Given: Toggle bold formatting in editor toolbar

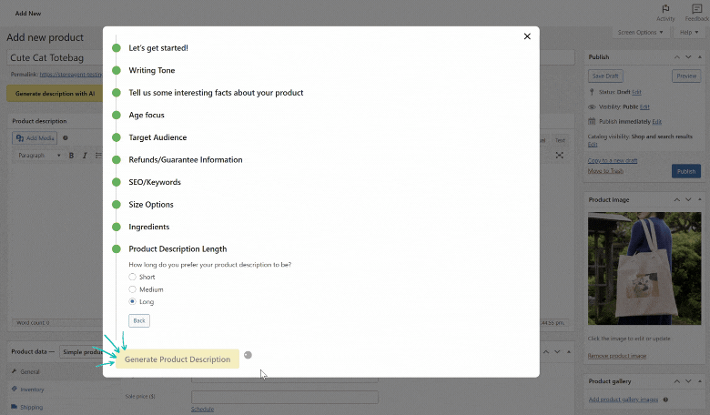Looking at the screenshot, I should (x=71, y=156).
